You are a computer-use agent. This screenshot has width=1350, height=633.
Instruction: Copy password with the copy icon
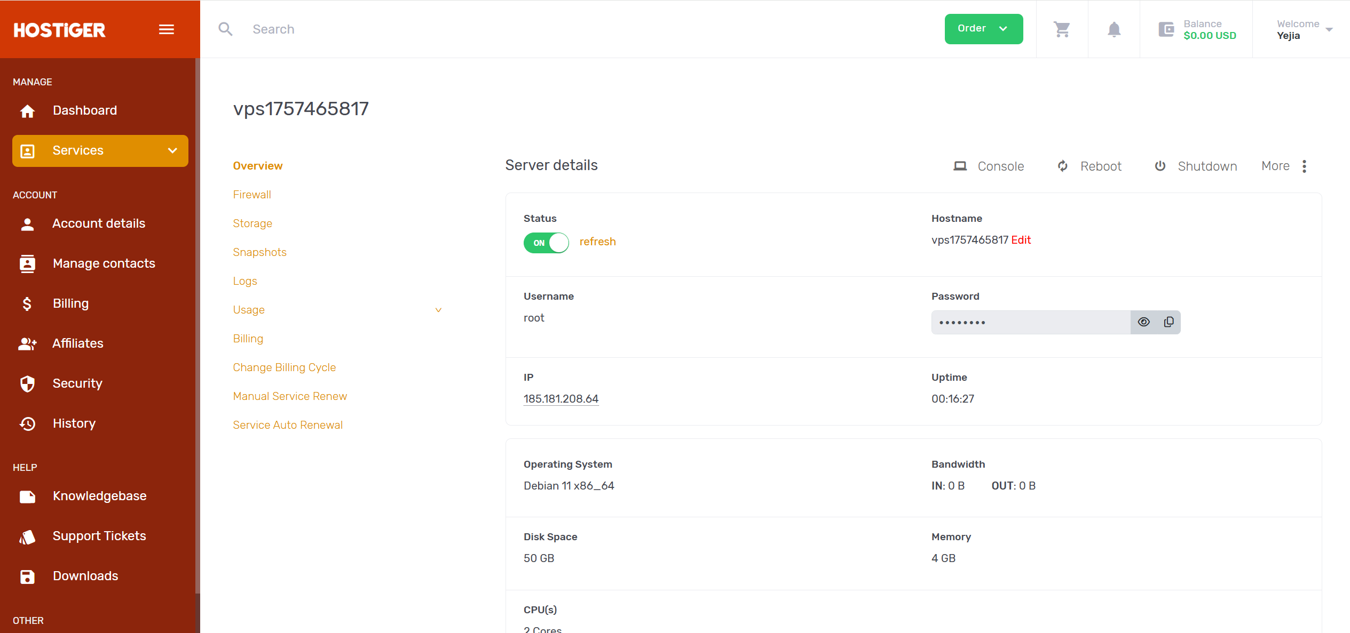coord(1169,322)
